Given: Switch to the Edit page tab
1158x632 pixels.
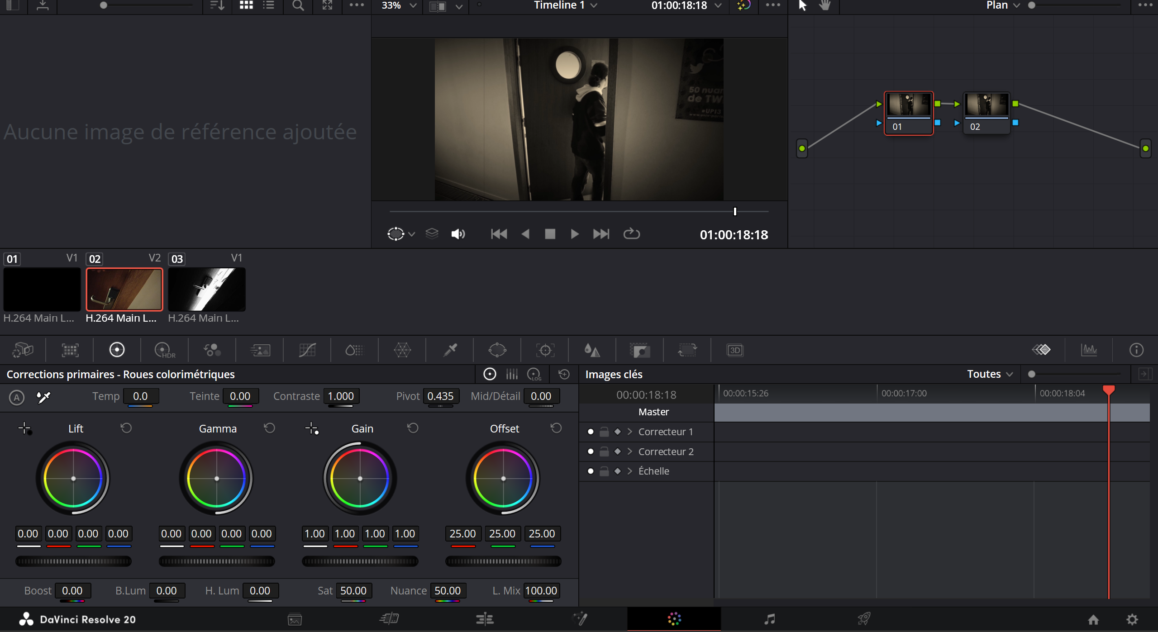Looking at the screenshot, I should click(485, 619).
